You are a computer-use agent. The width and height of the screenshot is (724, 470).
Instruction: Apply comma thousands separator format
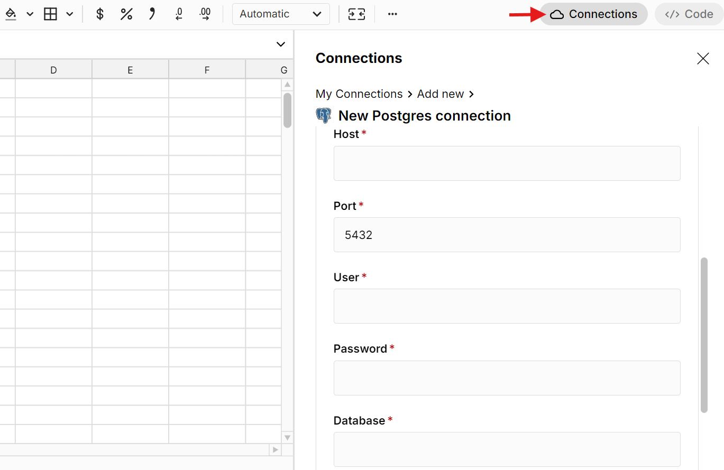click(152, 14)
